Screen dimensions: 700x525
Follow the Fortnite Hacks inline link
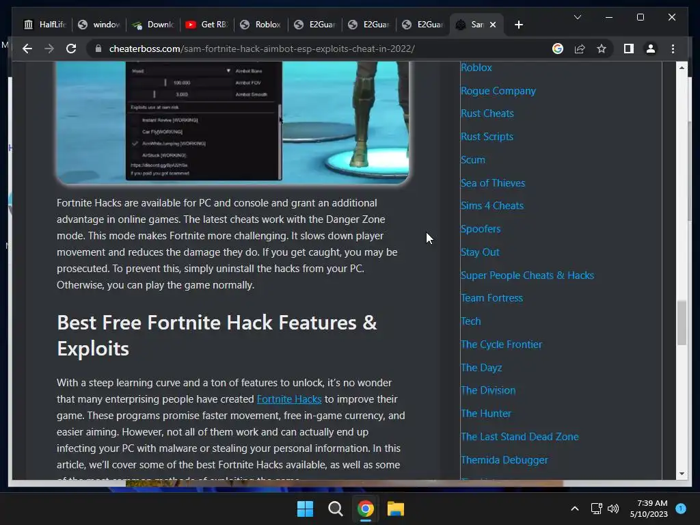[289, 399]
